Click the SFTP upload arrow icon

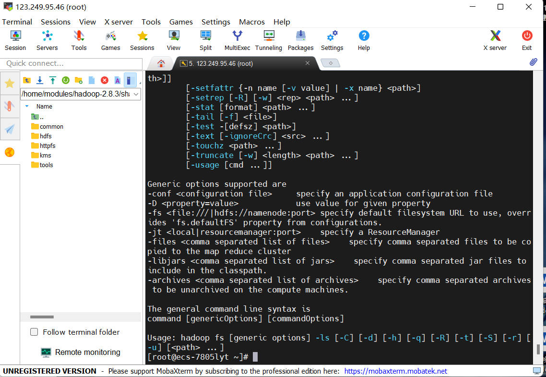[53, 80]
